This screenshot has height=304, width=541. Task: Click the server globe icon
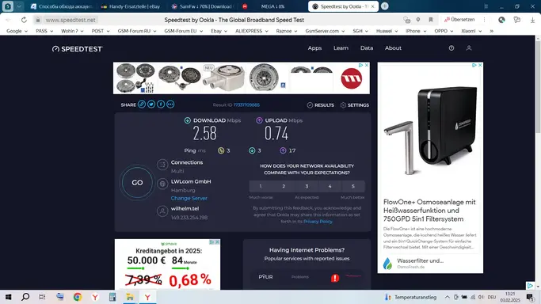(162, 184)
